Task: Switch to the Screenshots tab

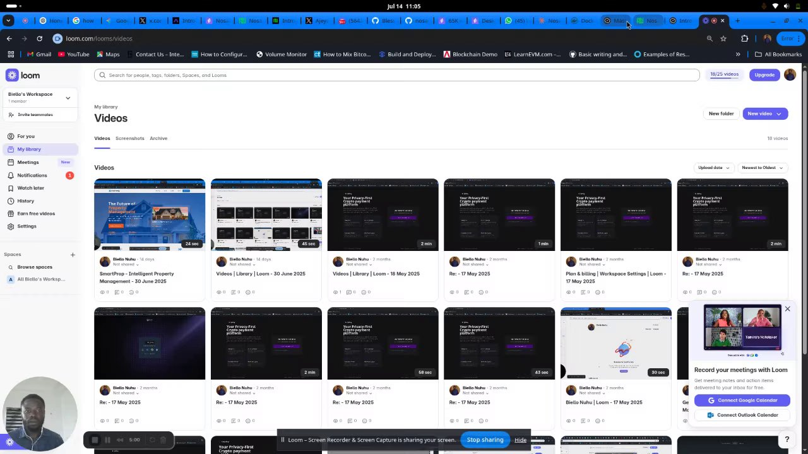Action: pos(129,138)
